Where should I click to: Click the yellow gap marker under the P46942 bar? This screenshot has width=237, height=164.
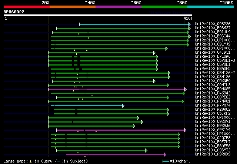tap(92, 95)
